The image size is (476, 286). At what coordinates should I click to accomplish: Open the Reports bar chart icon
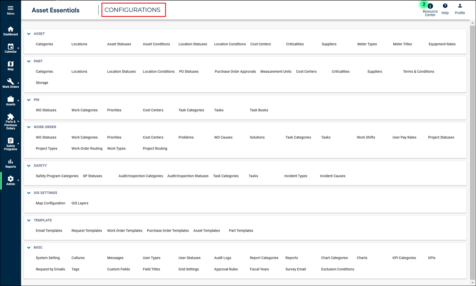[x=10, y=161]
